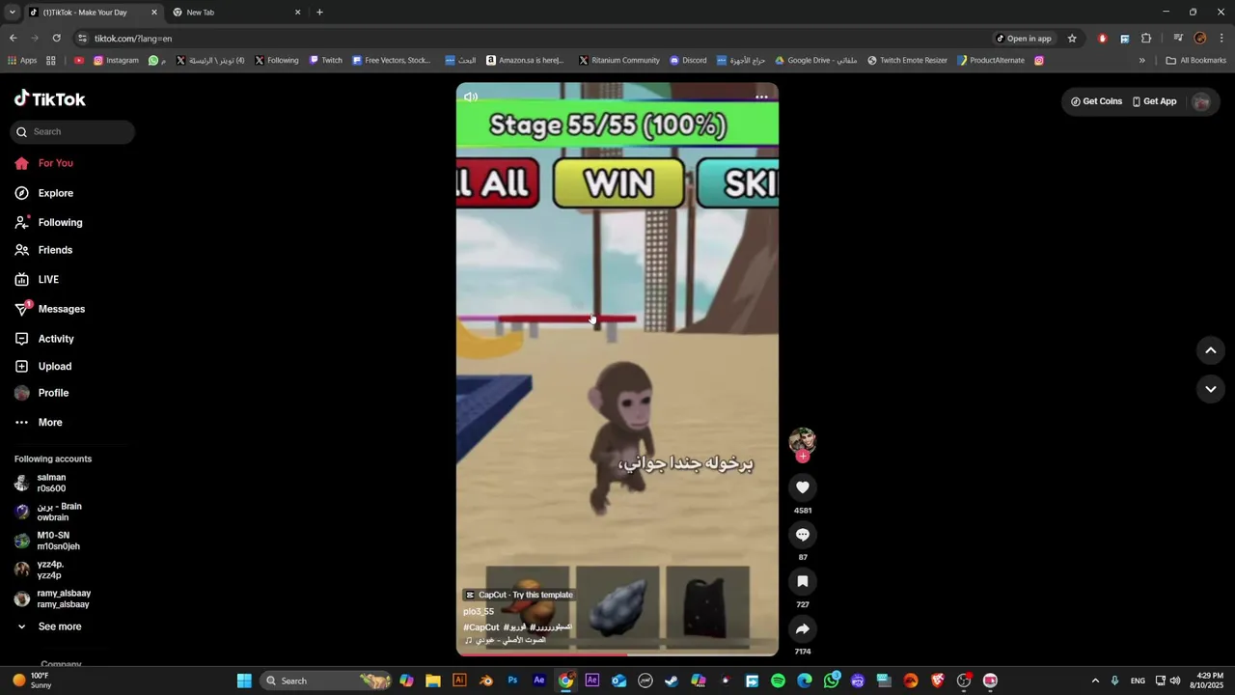Go back in browser history
Screen dimensions: 1235x695
coord(13,39)
